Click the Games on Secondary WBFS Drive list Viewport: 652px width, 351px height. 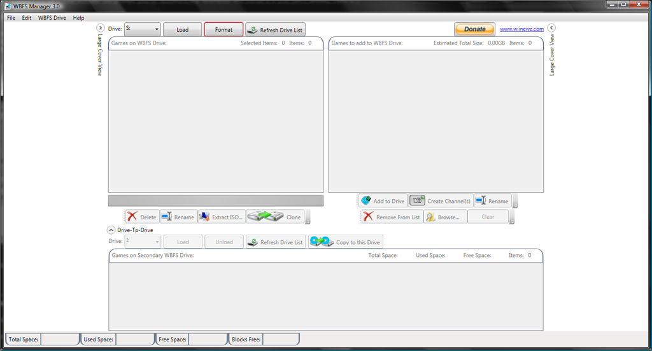(x=326, y=296)
